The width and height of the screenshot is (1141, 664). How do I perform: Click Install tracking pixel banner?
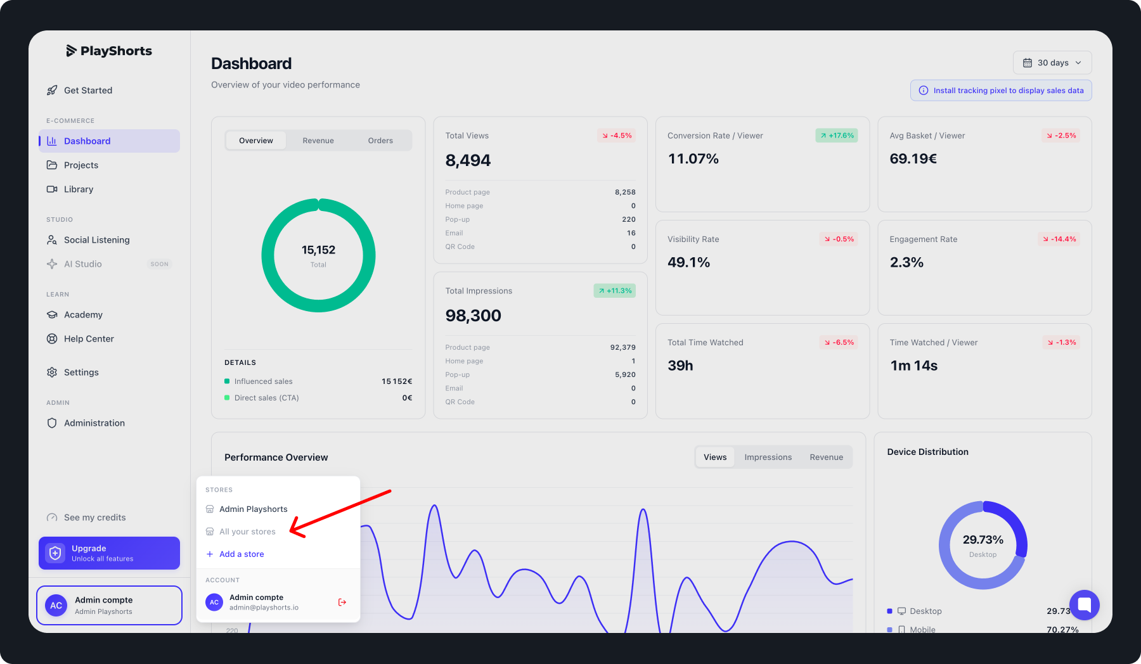(1001, 91)
